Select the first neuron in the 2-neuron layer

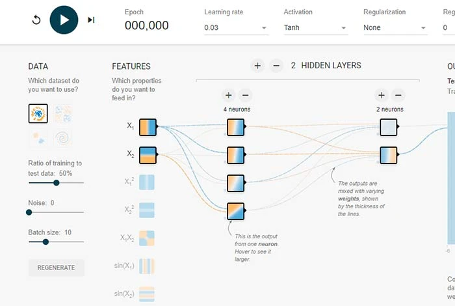pos(389,126)
